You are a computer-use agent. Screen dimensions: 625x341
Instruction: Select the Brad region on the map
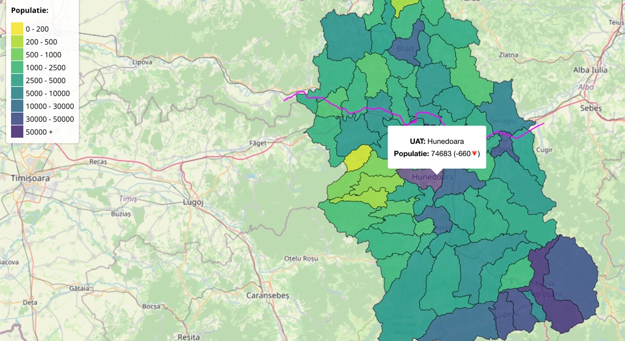click(406, 49)
